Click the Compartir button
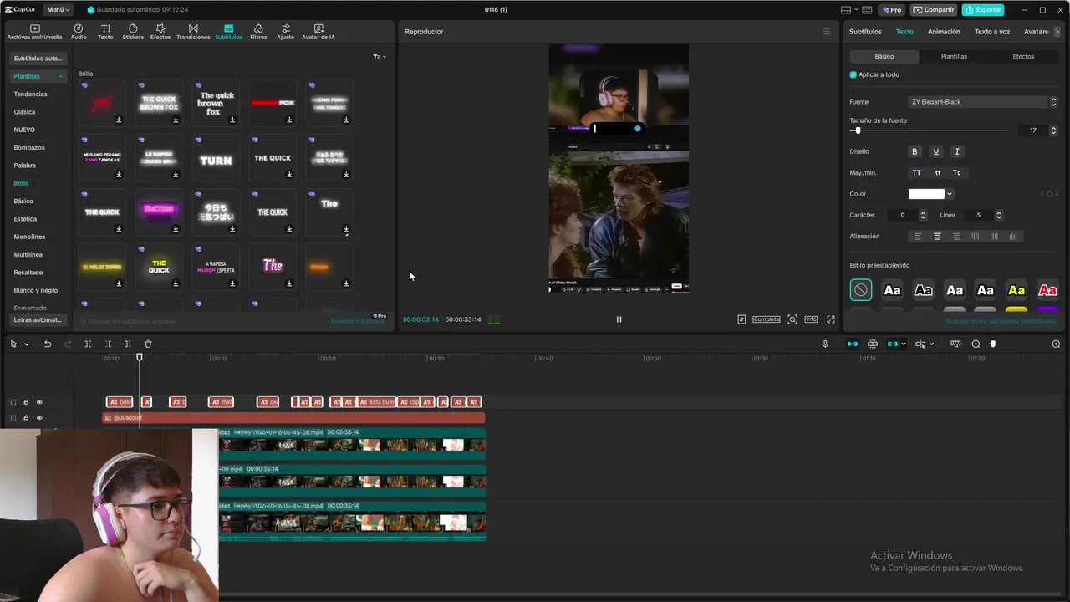The height and width of the screenshot is (602, 1070). (x=934, y=10)
